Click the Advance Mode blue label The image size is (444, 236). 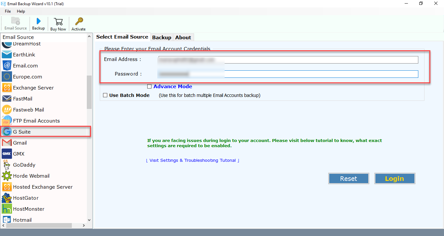coord(173,87)
